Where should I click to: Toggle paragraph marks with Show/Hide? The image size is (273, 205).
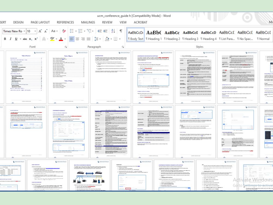120,31
